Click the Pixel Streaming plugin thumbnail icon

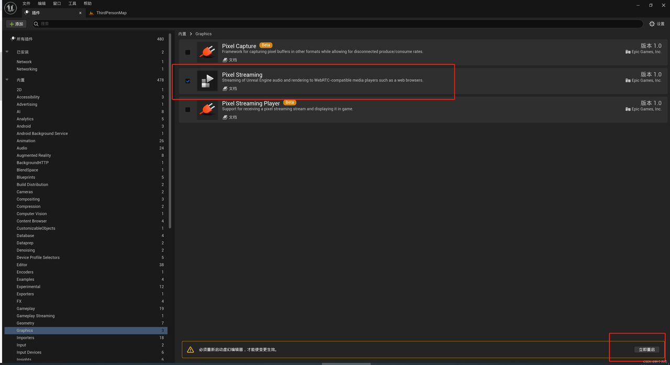click(x=207, y=81)
